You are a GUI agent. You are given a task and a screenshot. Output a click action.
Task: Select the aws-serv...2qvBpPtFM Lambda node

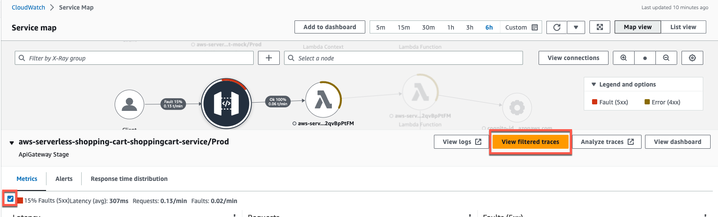[324, 100]
